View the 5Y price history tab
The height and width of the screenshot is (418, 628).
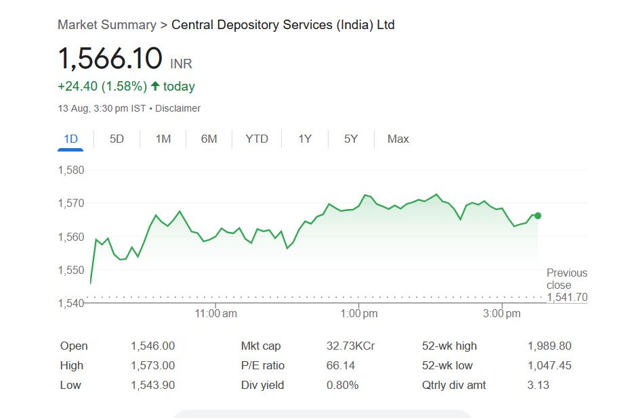[351, 139]
